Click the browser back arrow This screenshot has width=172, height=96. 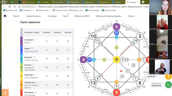(4, 6)
